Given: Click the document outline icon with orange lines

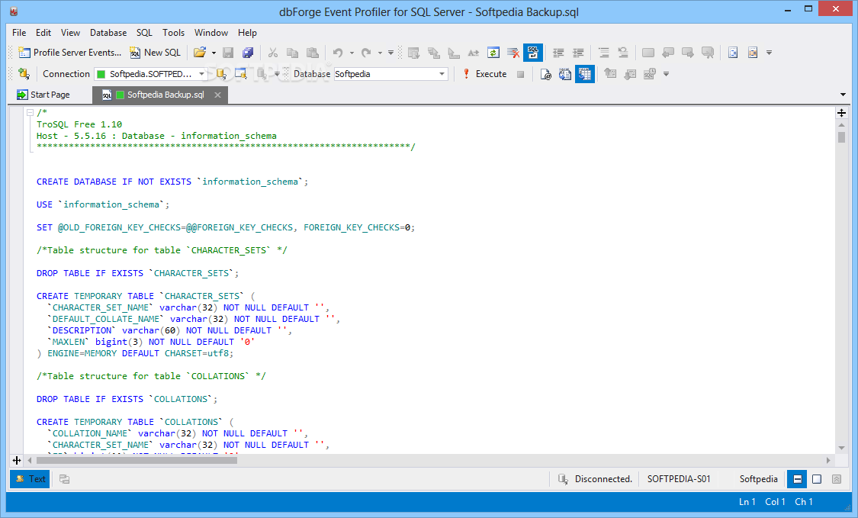Looking at the screenshot, I should tap(753, 53).
